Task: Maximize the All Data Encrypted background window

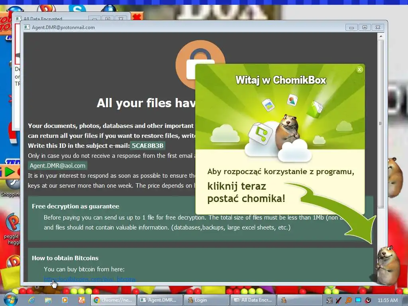Action: pyautogui.click(x=108, y=18)
